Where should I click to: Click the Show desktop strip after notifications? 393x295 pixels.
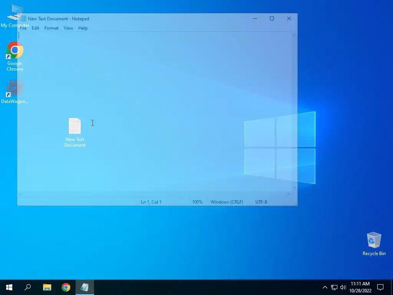[392, 287]
